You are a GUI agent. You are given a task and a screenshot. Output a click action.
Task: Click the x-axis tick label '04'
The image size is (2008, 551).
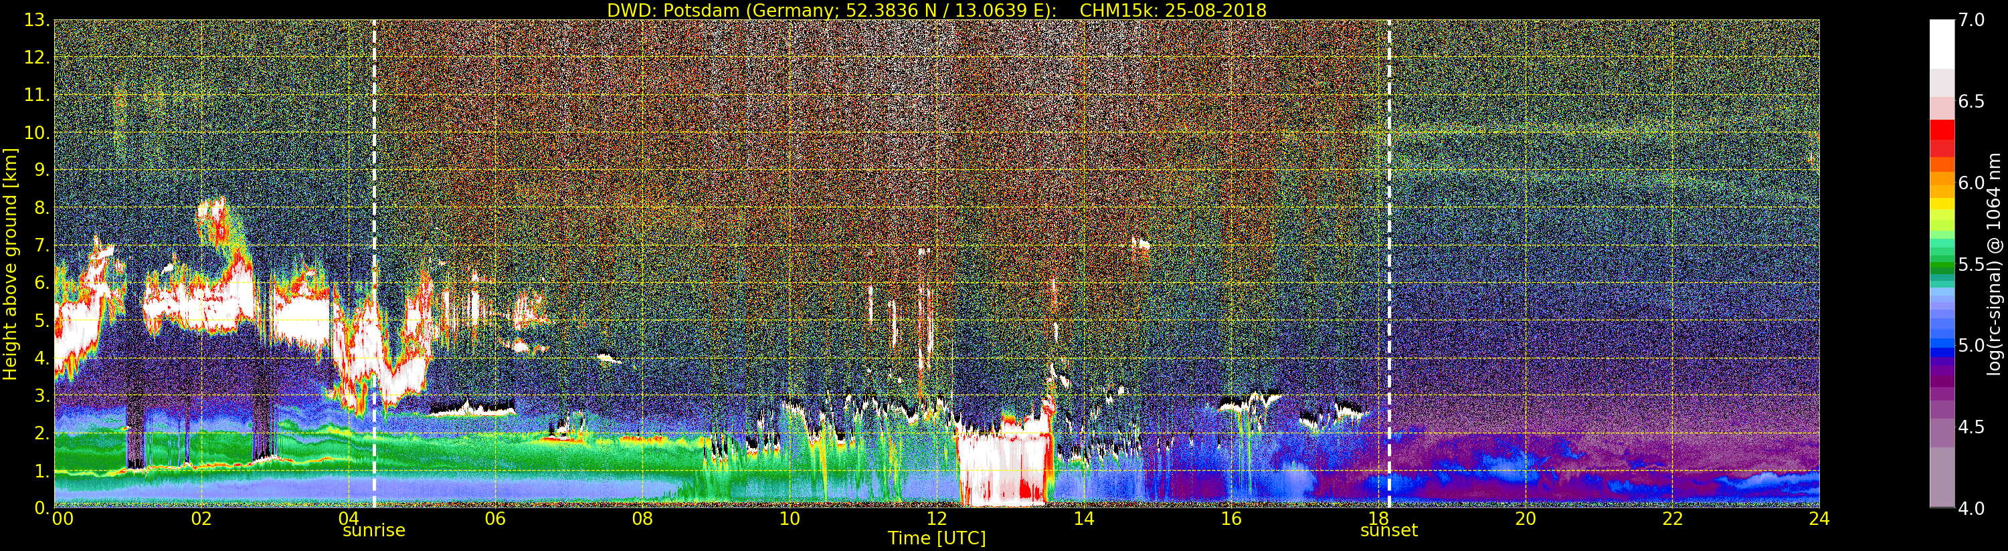[349, 519]
